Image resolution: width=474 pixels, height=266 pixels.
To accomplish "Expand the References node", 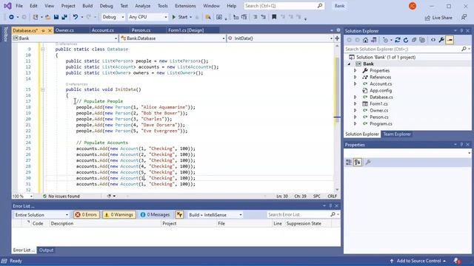I will (x=355, y=77).
